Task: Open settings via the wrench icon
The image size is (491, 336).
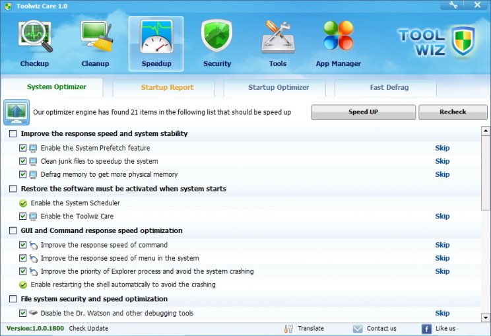Action: pos(453,5)
